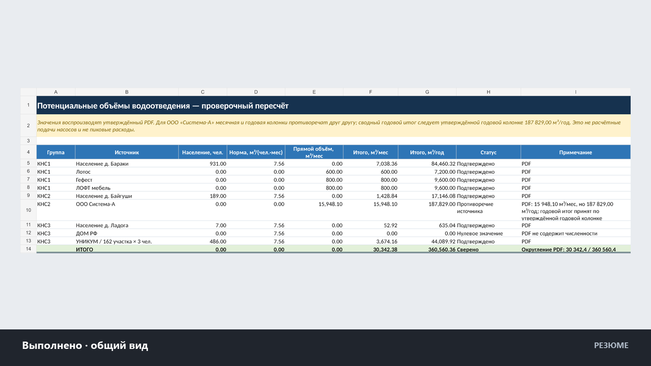Select the population value 931.00

click(x=203, y=163)
